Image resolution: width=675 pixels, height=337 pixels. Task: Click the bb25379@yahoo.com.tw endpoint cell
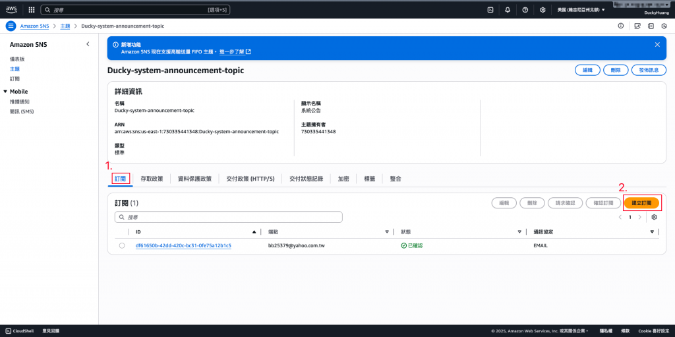pos(296,245)
